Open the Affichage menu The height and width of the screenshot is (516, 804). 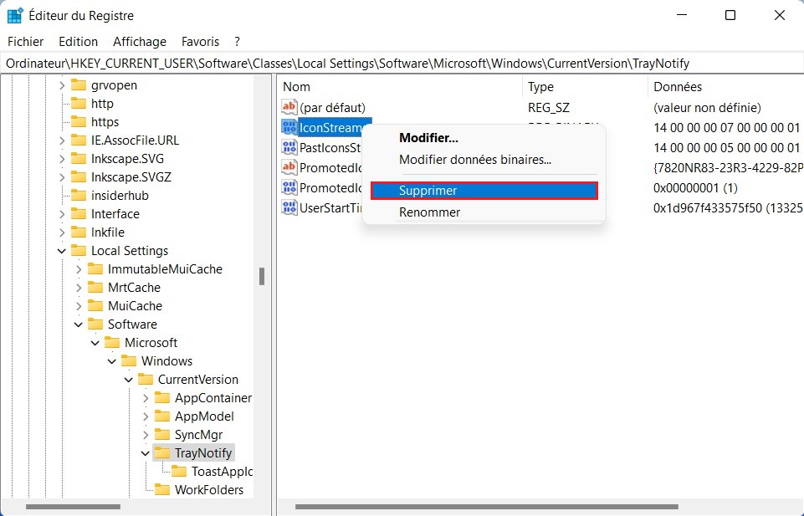point(140,41)
